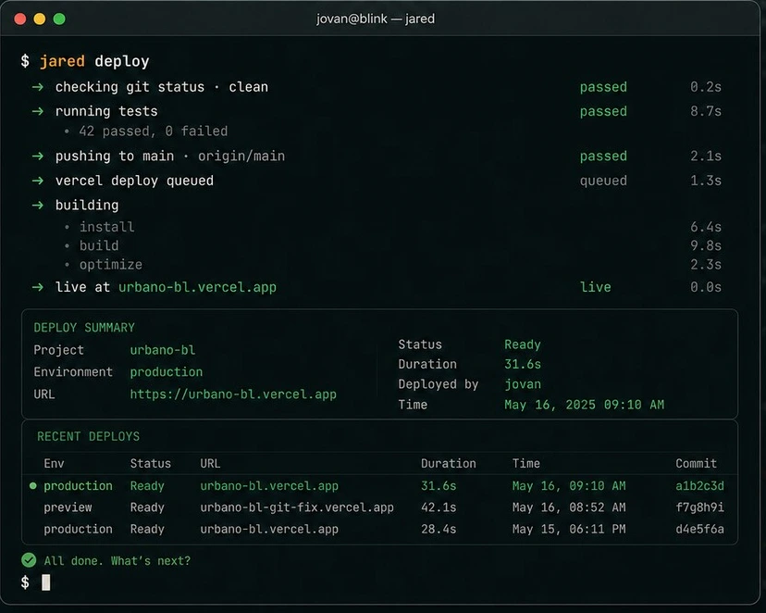The height and width of the screenshot is (613, 766).
Task: Click the terminal cursor at the prompt
Action: 46,582
